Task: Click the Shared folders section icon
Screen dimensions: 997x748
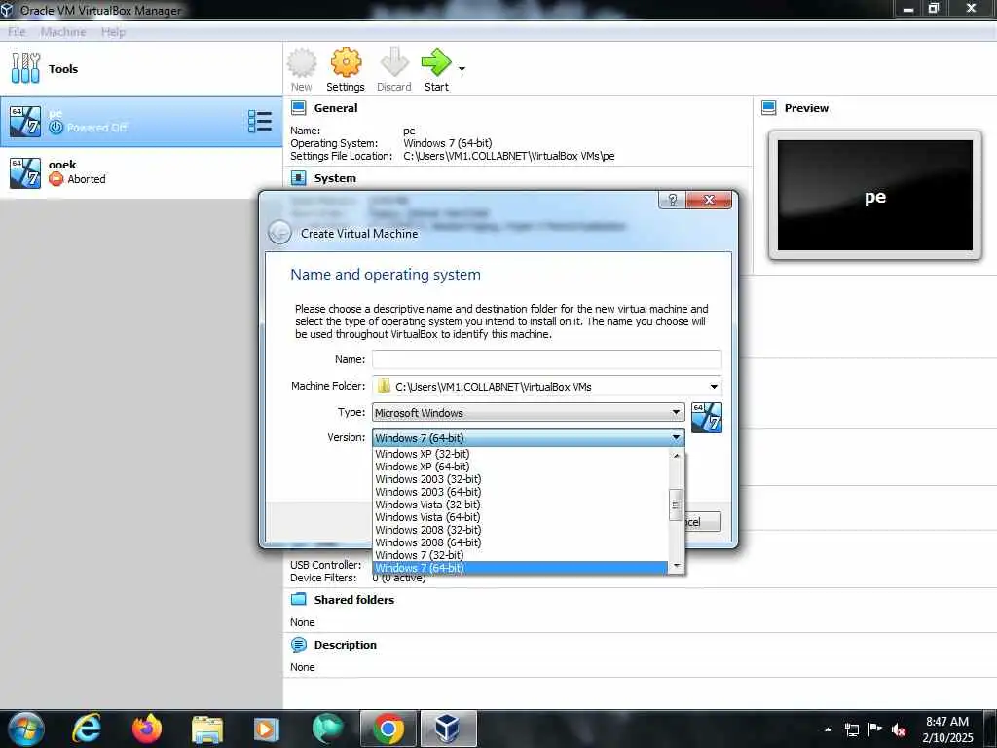Action: click(299, 599)
